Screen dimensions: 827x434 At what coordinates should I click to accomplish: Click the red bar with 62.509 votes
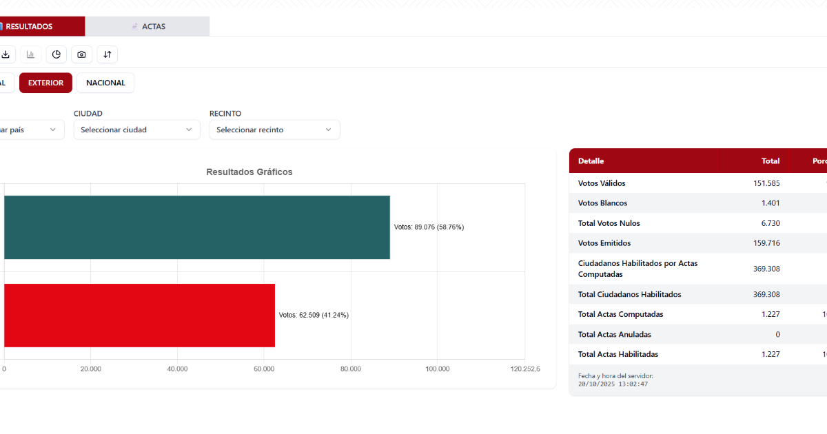tap(139, 316)
